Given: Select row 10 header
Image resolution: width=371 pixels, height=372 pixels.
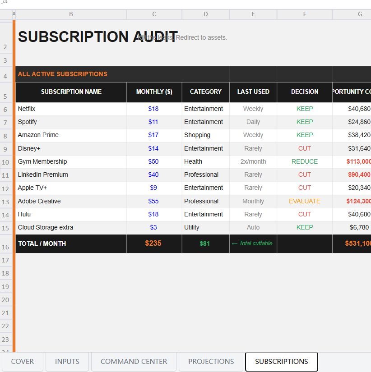Looking at the screenshot, I should click(6, 162).
